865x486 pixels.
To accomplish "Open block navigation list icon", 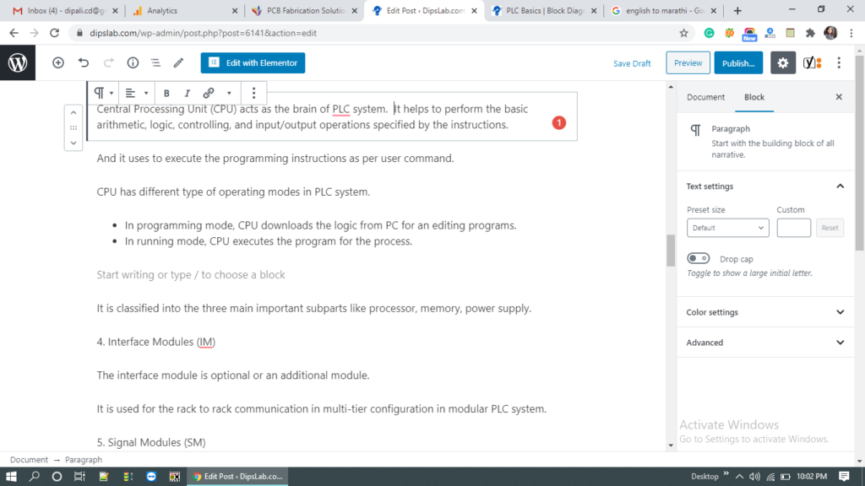I will (155, 63).
